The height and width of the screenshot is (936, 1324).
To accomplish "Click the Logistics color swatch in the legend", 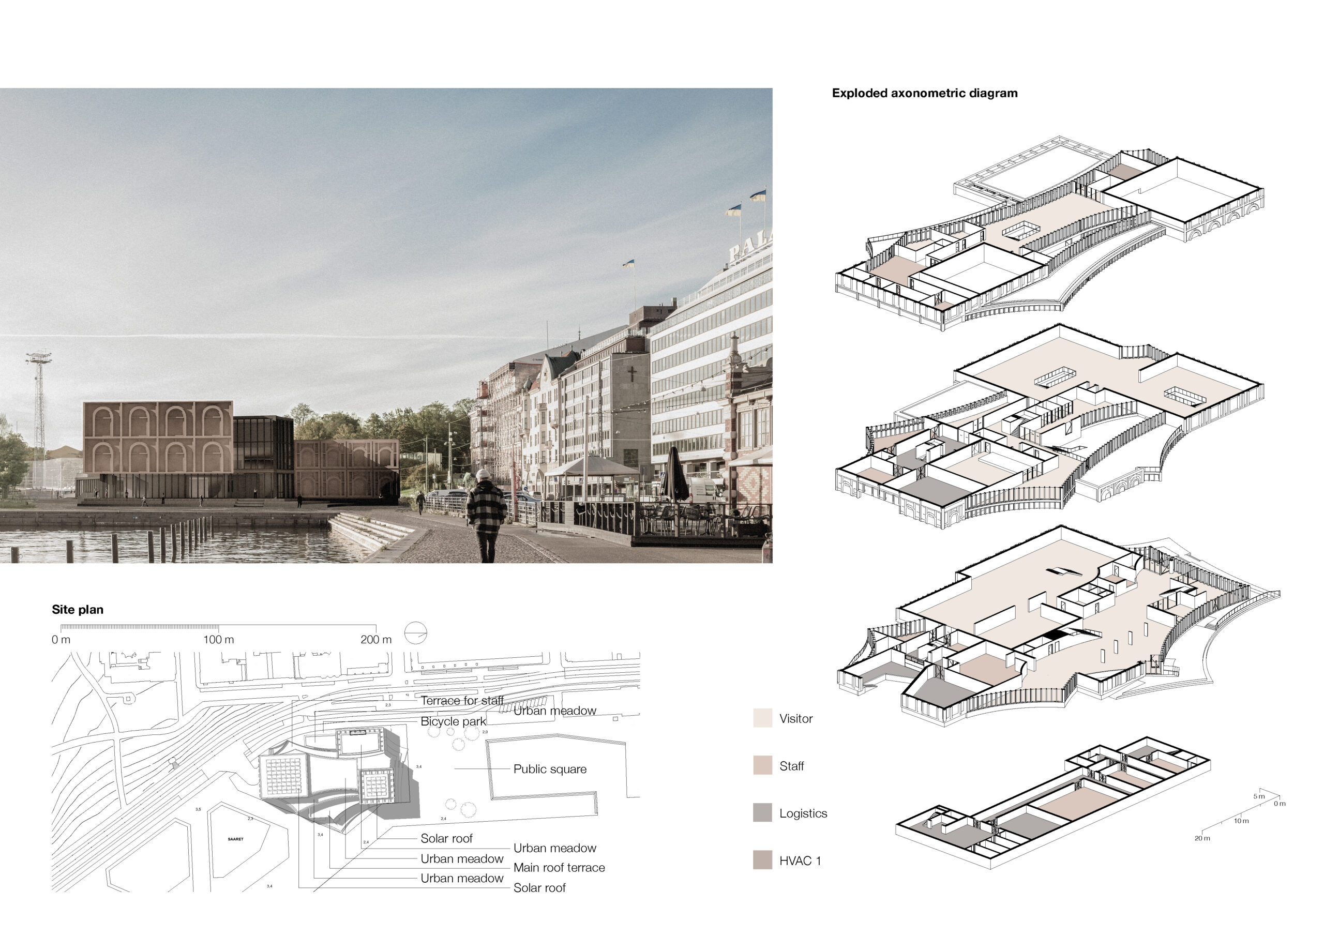I will (x=762, y=812).
